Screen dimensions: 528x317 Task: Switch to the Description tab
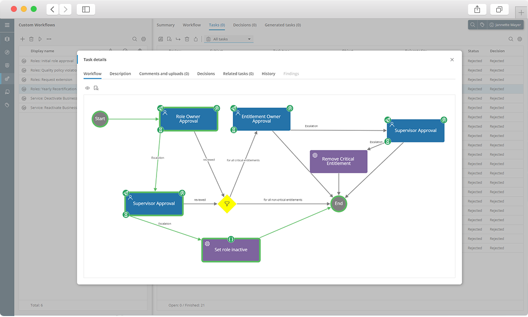(x=120, y=74)
